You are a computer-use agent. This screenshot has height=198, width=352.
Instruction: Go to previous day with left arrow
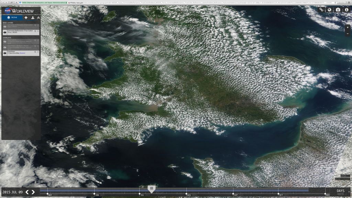click(27, 192)
